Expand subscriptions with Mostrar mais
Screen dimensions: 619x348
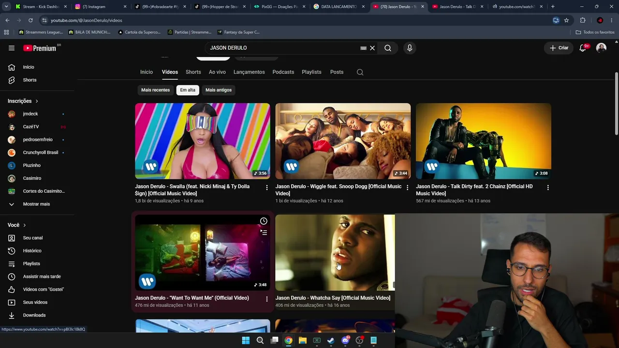[37, 204]
